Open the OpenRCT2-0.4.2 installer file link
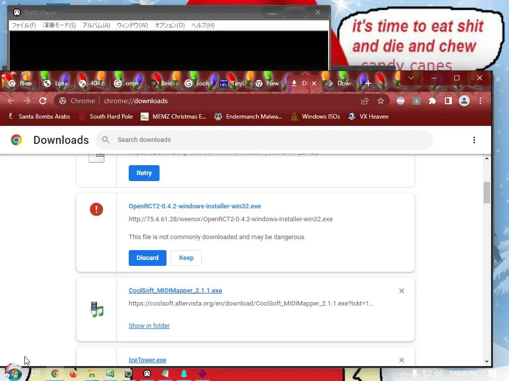Image resolution: width=509 pixels, height=381 pixels. click(x=195, y=206)
